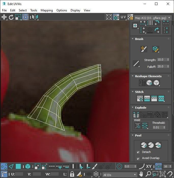Select the Scale Selected Subobjects tool
The width and height of the screenshot is (174, 178).
(x=18, y=17)
